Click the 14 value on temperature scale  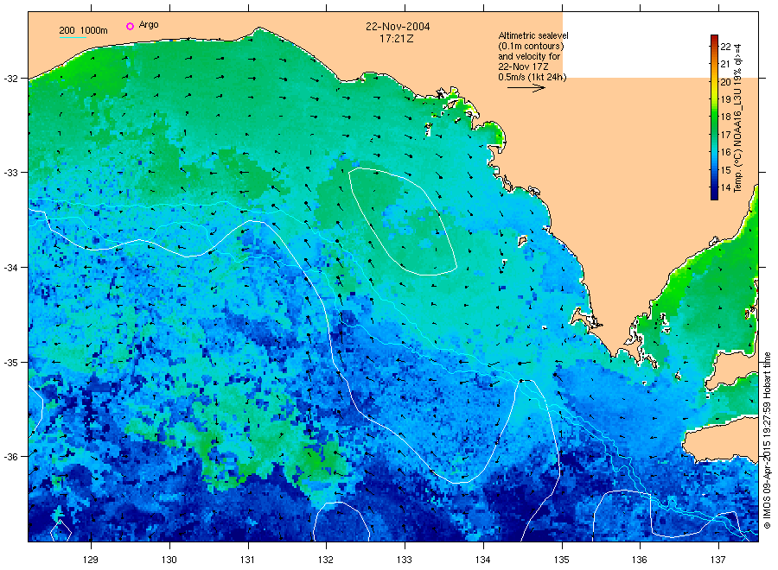tap(725, 187)
